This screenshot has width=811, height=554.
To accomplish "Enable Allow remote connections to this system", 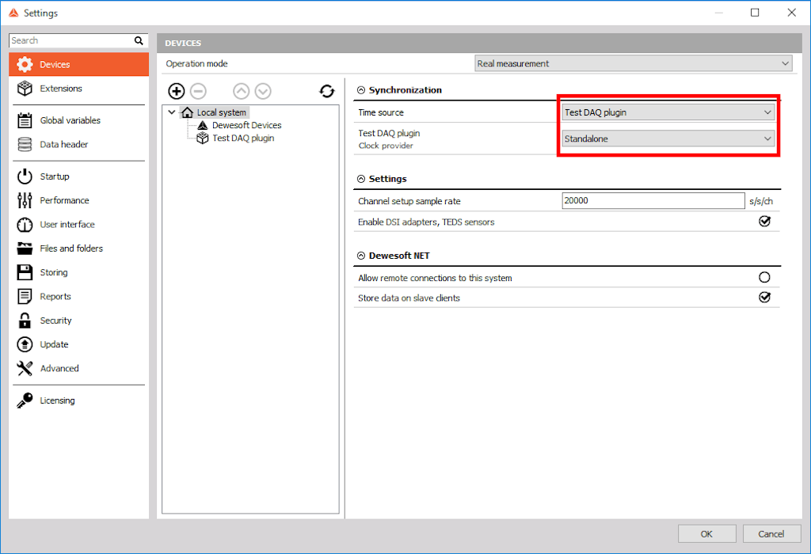I will (x=764, y=278).
